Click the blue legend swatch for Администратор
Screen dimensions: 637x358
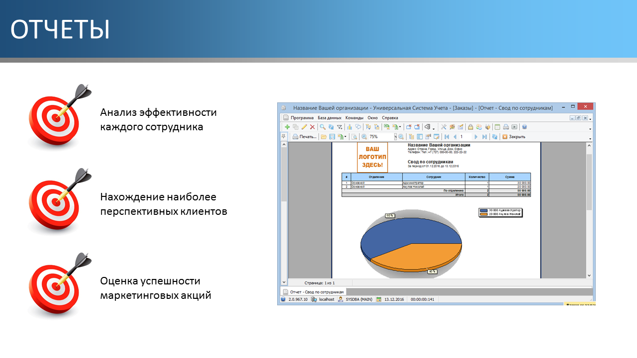tap(484, 211)
